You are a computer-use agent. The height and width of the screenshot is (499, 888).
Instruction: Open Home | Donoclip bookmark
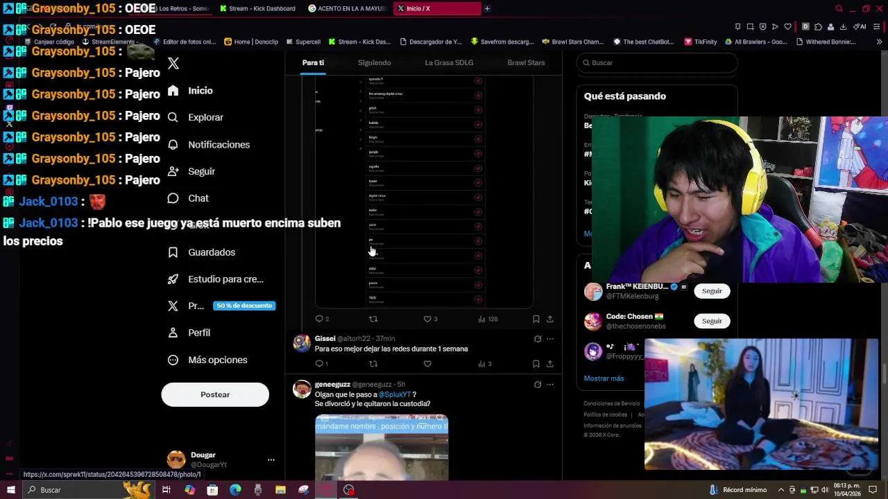pos(251,42)
